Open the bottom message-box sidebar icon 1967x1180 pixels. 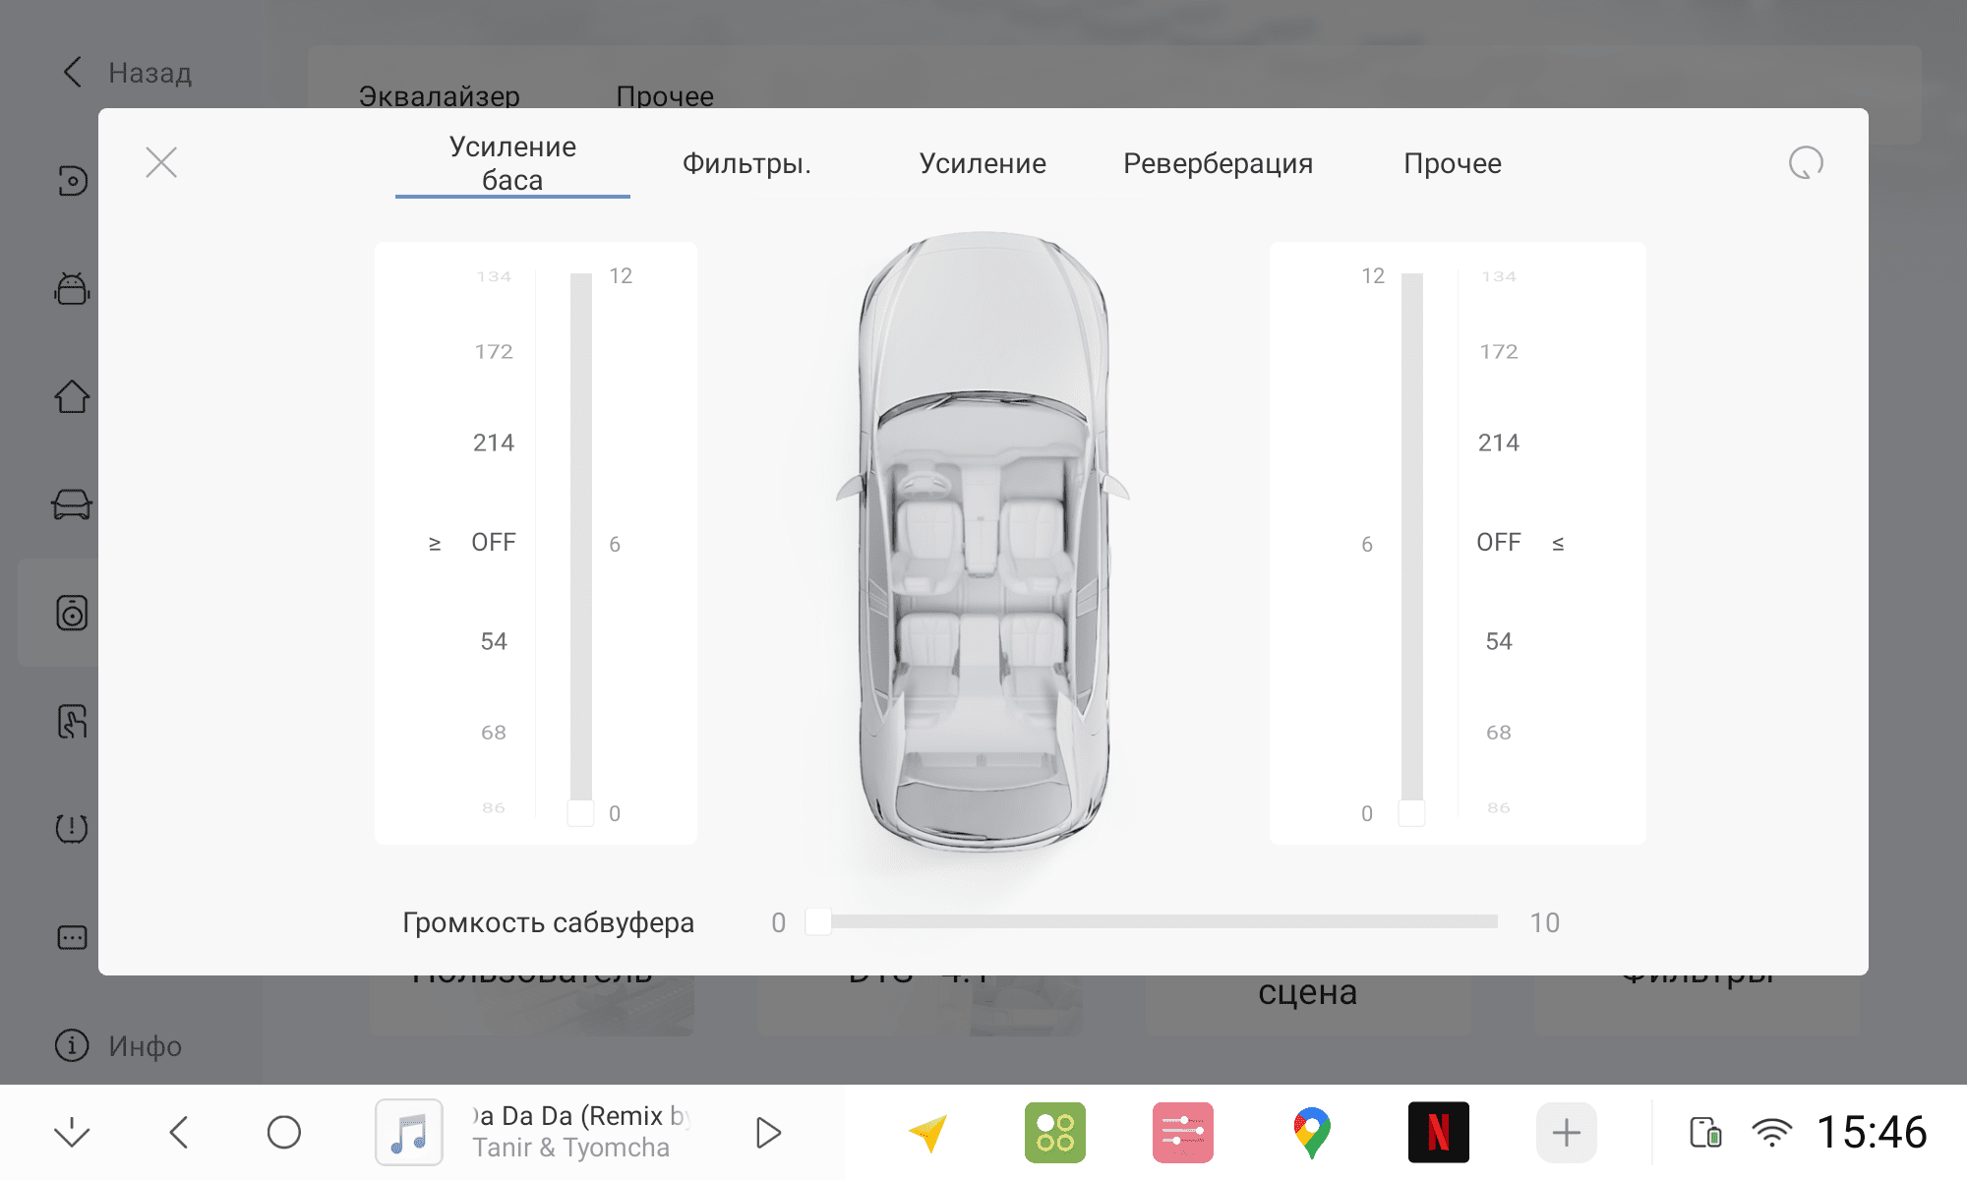[72, 937]
